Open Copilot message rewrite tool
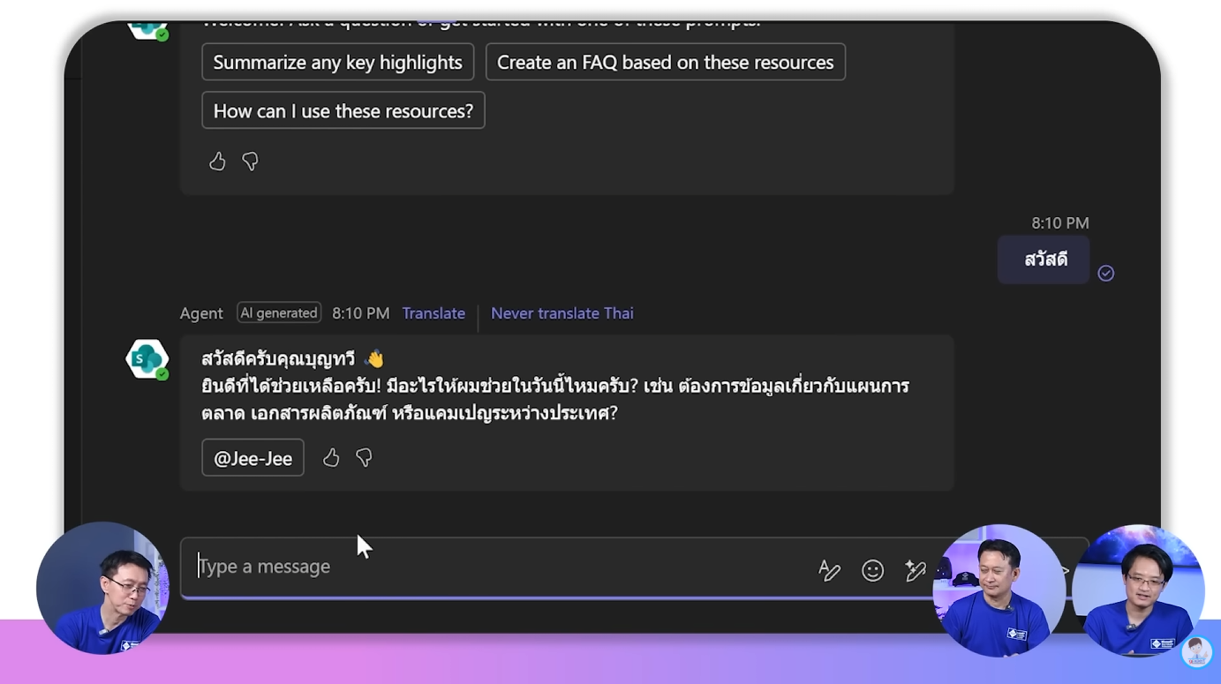1221x684 pixels. tap(915, 570)
